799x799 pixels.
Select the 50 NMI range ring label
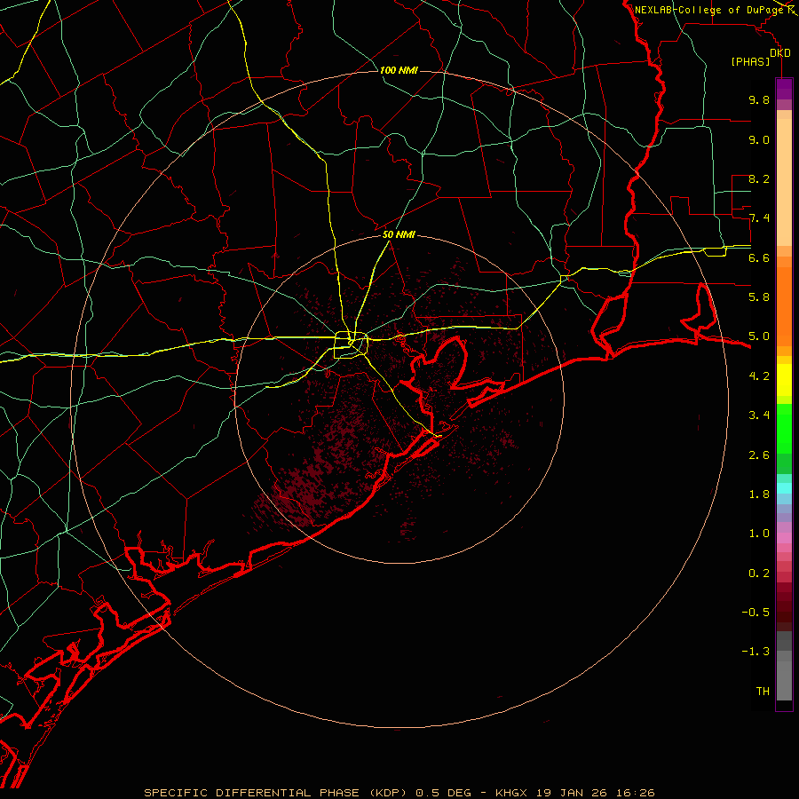click(399, 235)
